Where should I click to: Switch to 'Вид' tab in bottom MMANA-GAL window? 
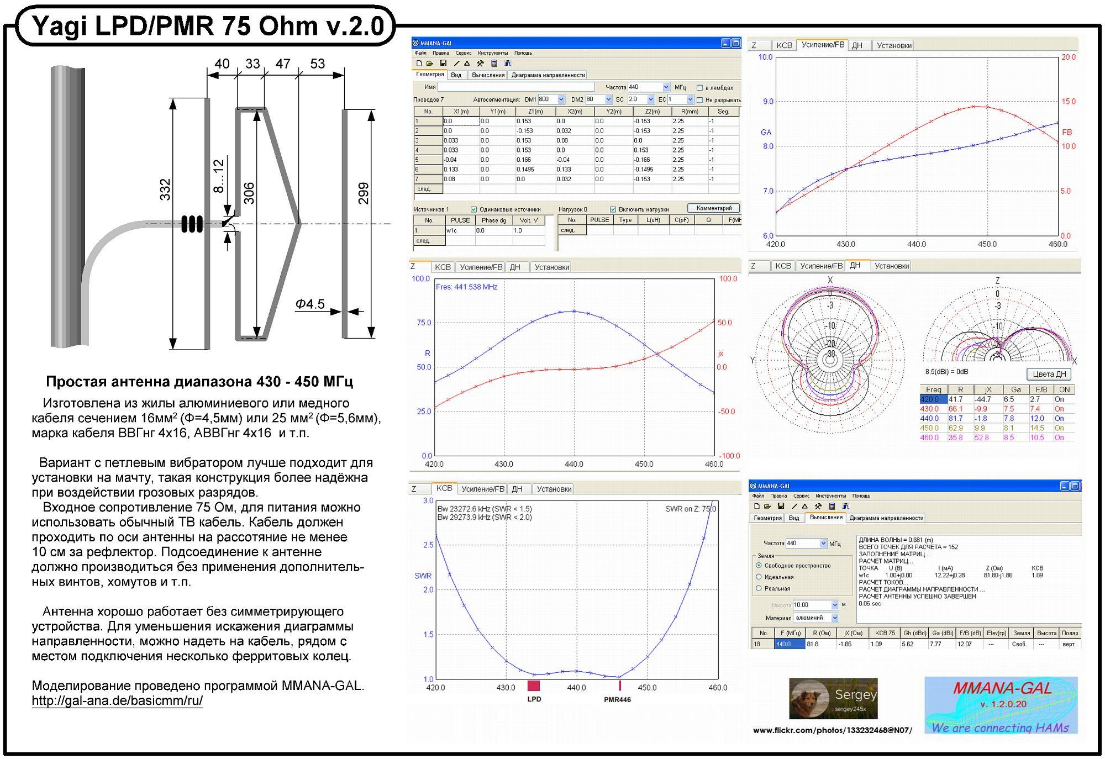click(x=794, y=518)
